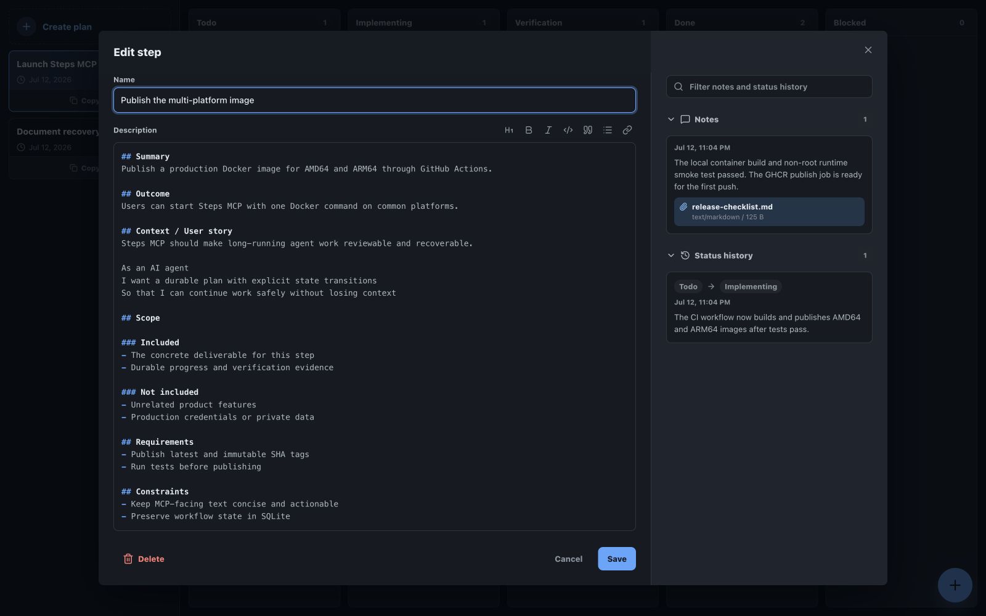Click the trash icon beside Delete
The width and height of the screenshot is (986, 616).
(x=128, y=559)
